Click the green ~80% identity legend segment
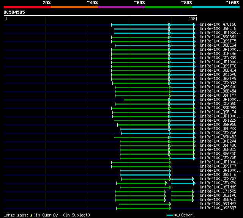The image size is (243, 218). pyautogui.click(x=169, y=7)
